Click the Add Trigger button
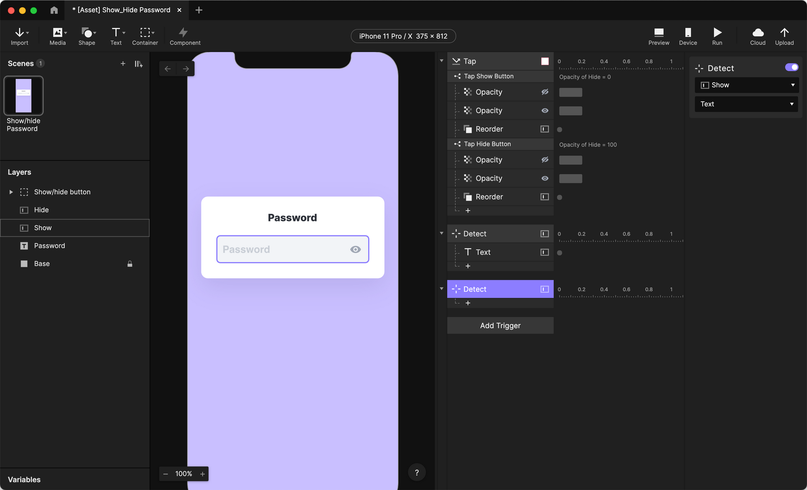Image resolution: width=807 pixels, height=490 pixels. [x=500, y=325]
